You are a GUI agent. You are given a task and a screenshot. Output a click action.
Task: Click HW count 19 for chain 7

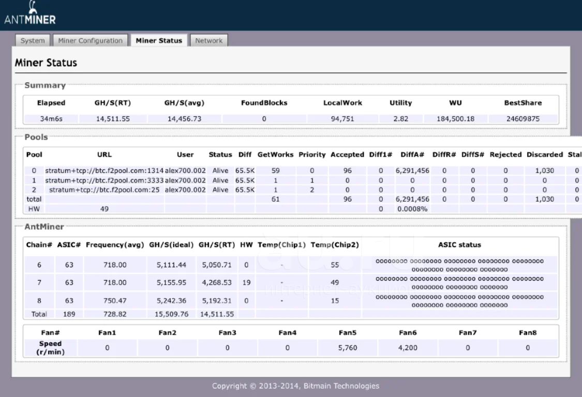(x=246, y=283)
